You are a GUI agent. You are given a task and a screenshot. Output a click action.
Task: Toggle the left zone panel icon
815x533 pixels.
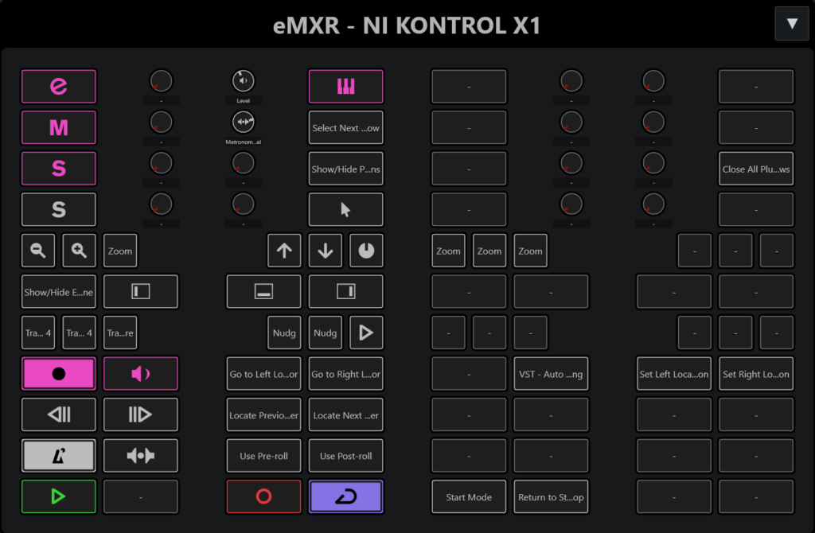141,291
